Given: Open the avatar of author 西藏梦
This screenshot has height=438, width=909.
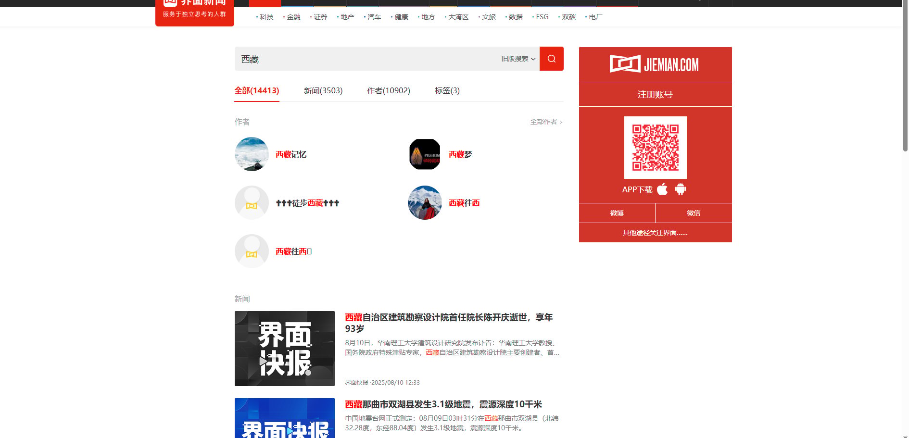Looking at the screenshot, I should click(425, 154).
